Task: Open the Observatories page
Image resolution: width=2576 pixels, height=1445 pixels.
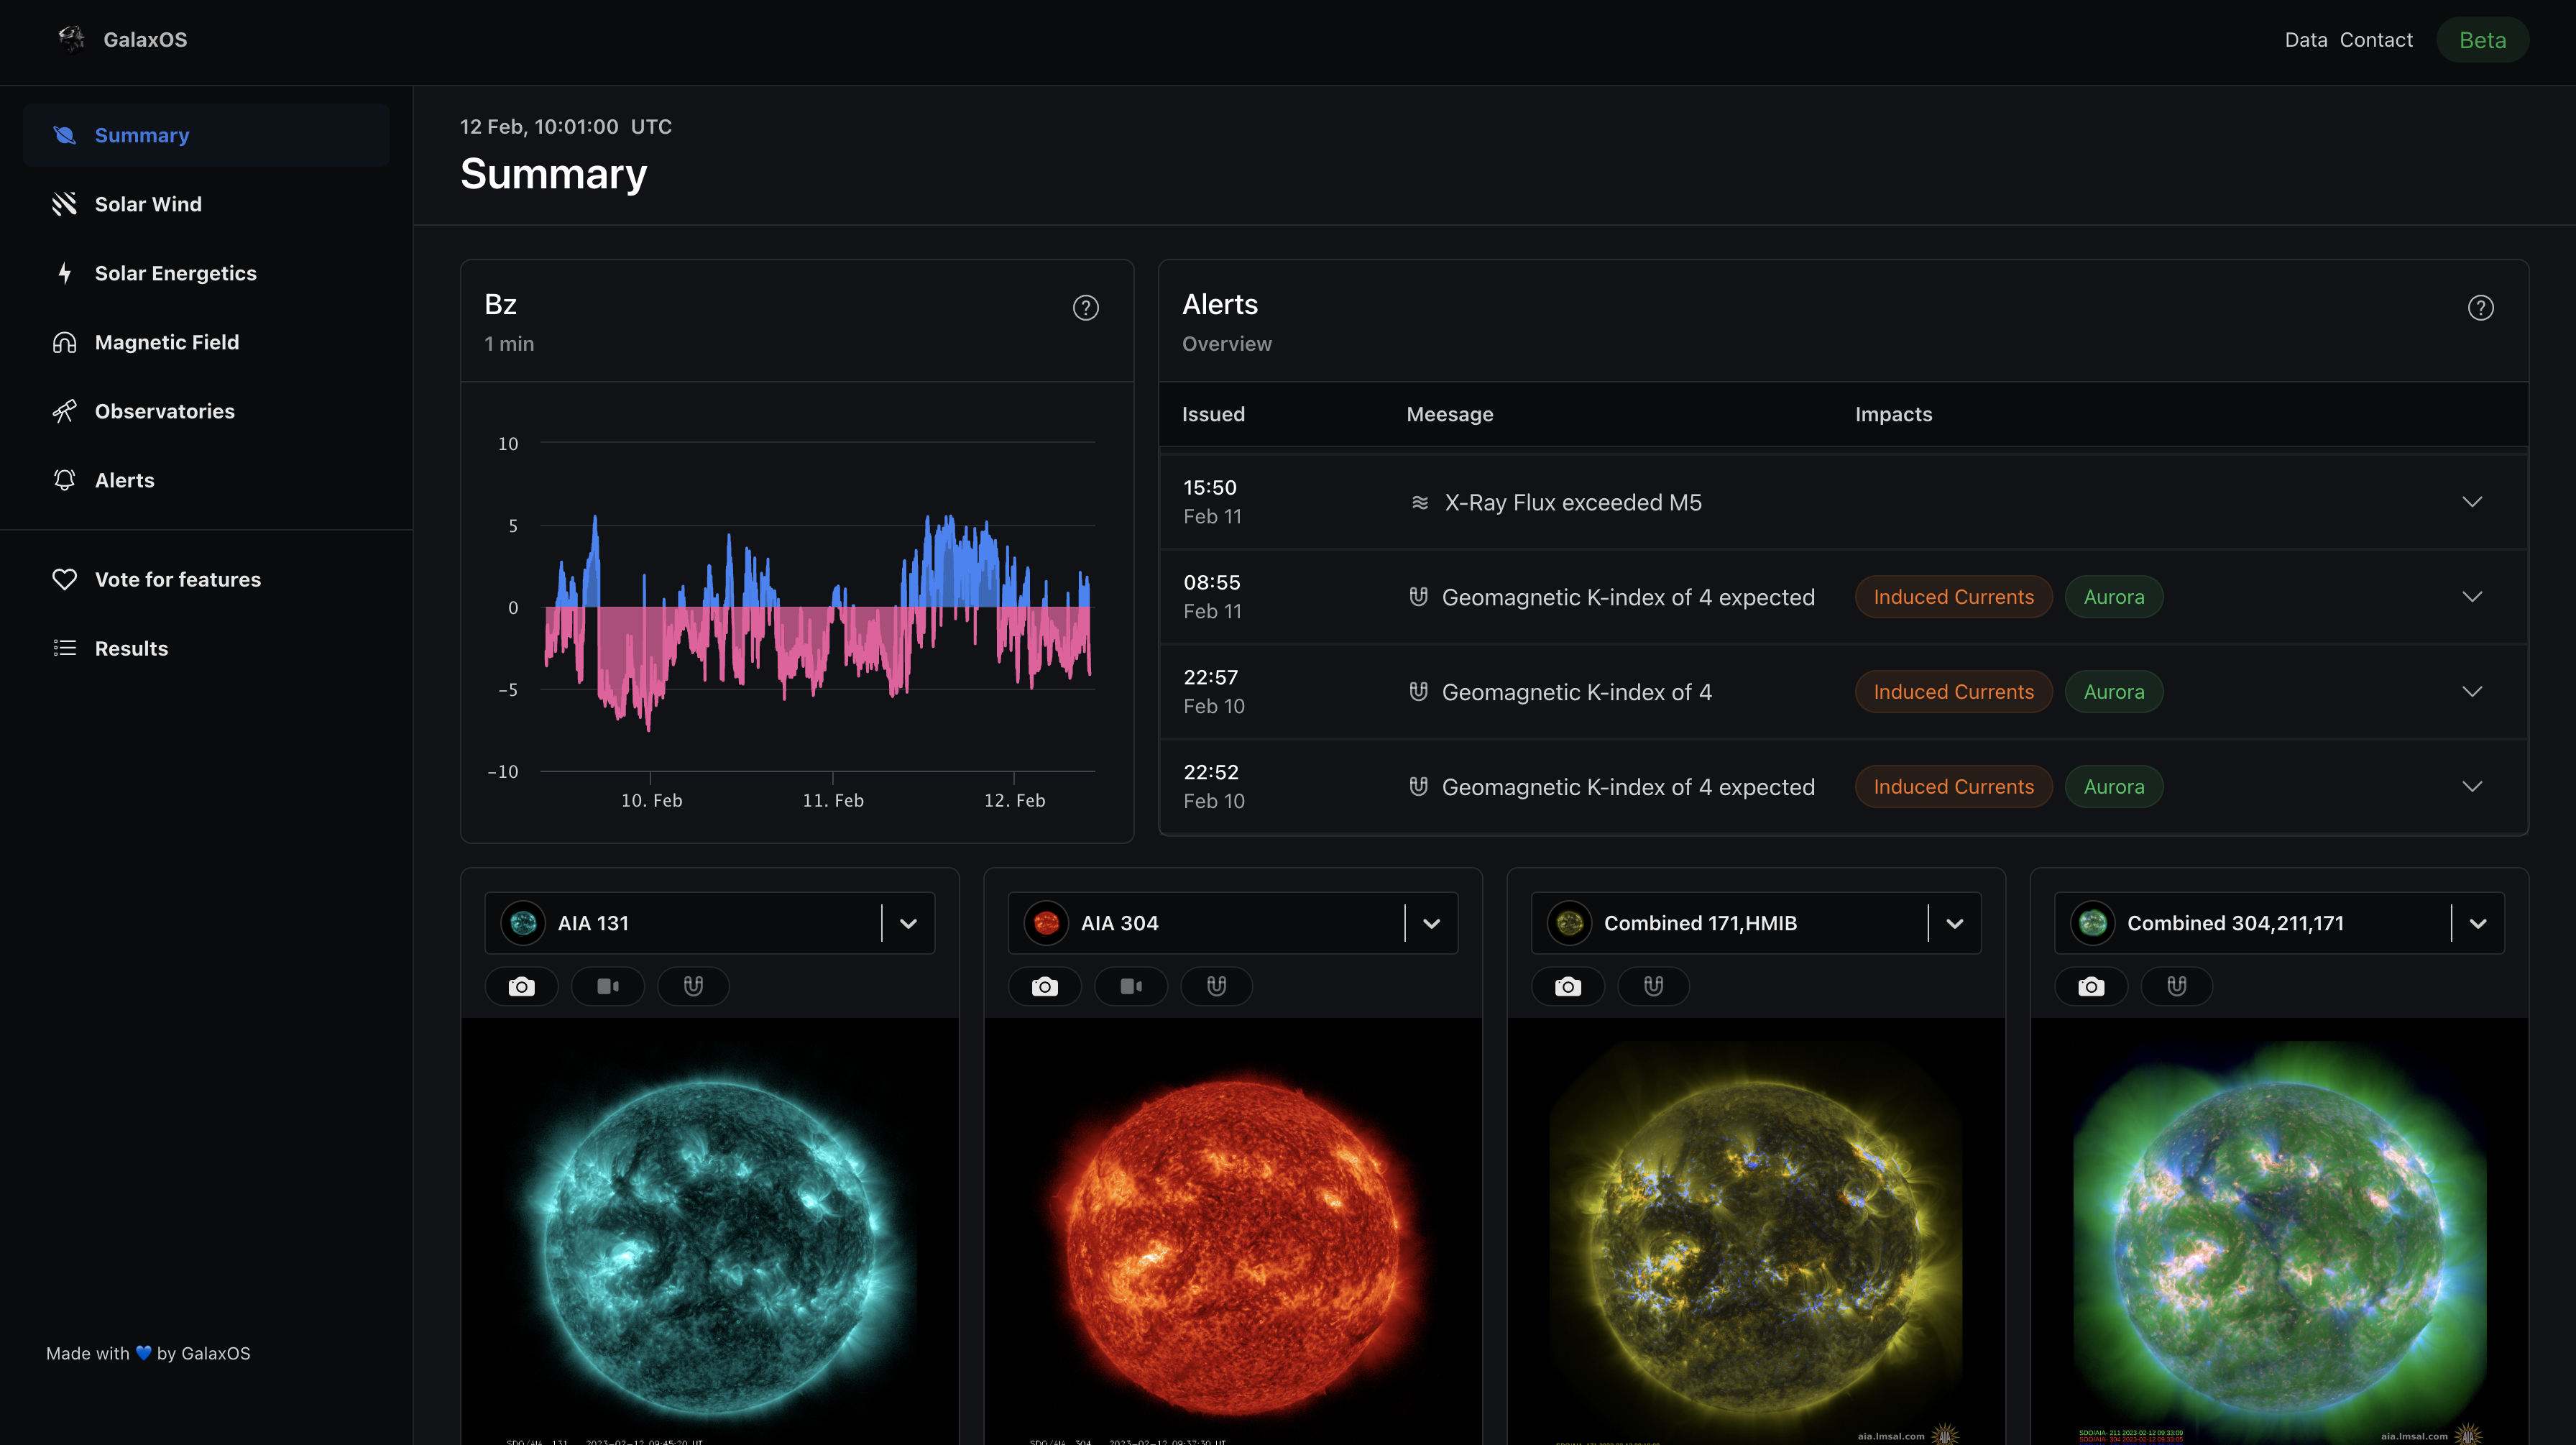Action: click(206, 411)
